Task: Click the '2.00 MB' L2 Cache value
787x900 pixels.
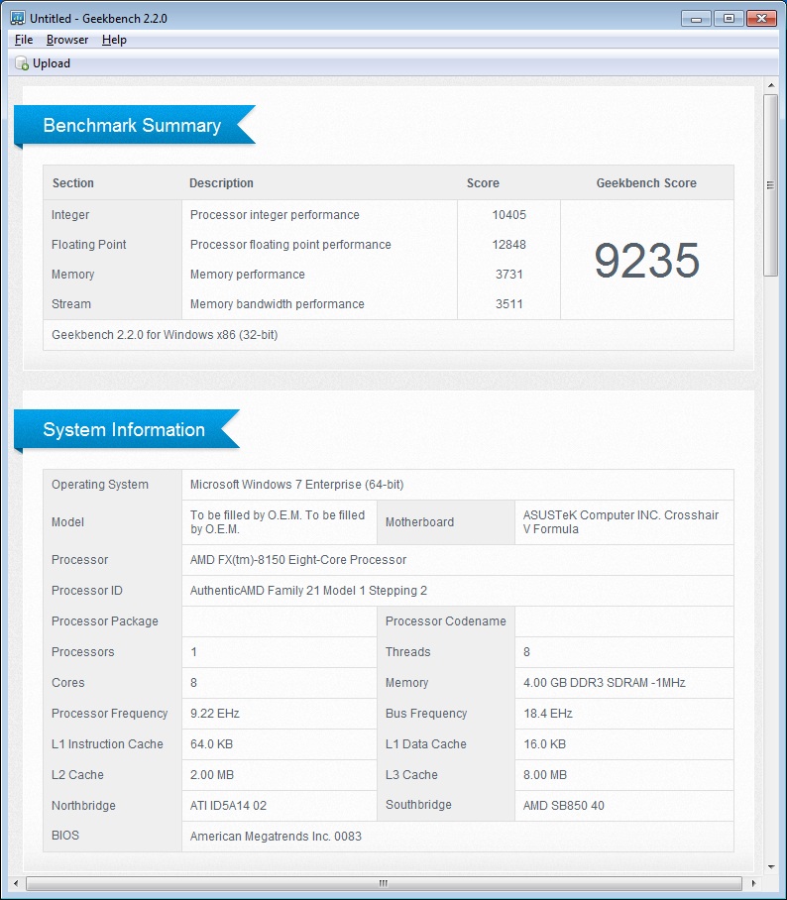Action: (212, 775)
